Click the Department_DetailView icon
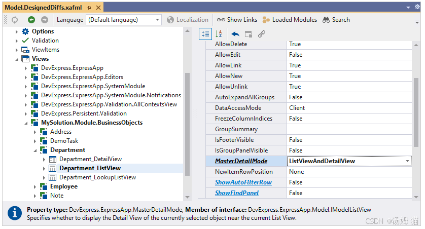Viewport: 425px width, 229px height. point(53,160)
